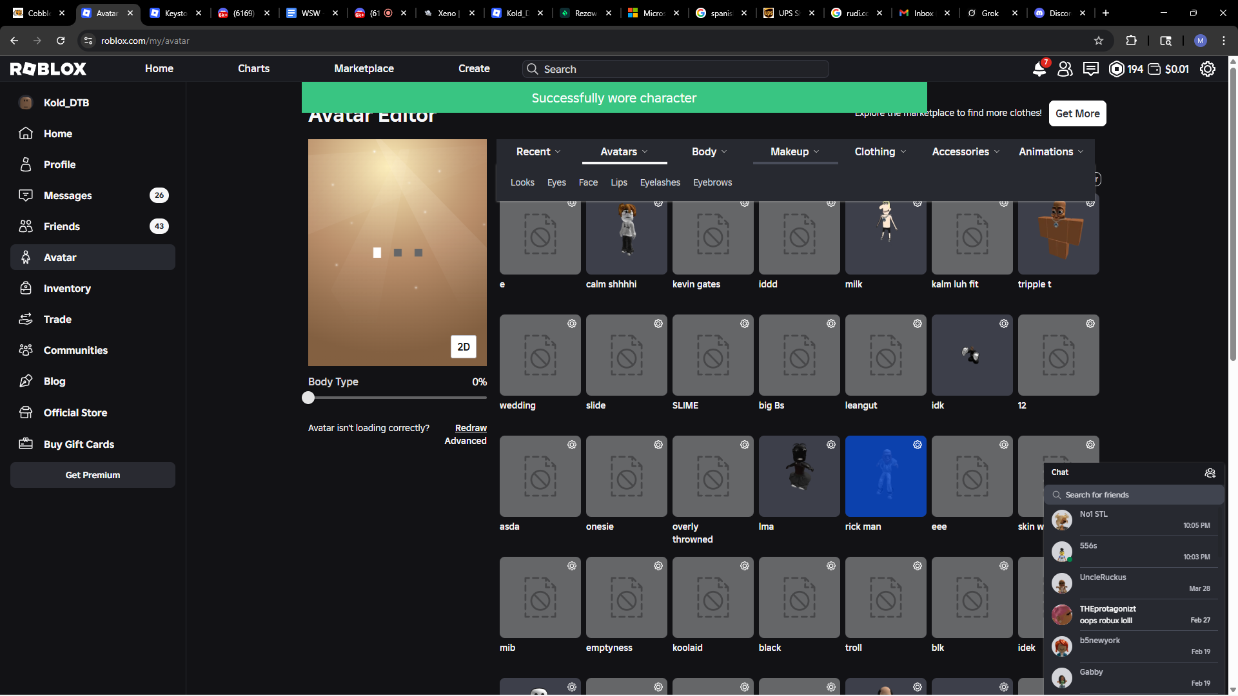Open settings gear on 'troll' avatar
The image size is (1238, 696).
point(918,566)
